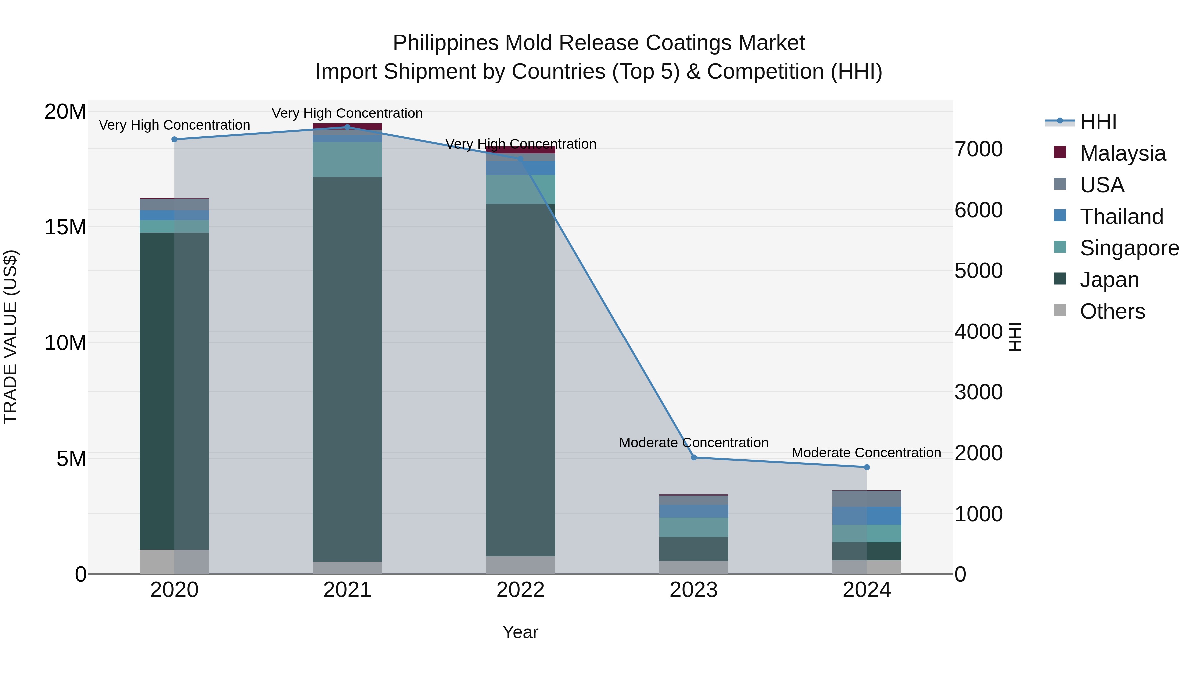Click the Others segment in 2022 bar
The width and height of the screenshot is (1198, 674).
(520, 565)
